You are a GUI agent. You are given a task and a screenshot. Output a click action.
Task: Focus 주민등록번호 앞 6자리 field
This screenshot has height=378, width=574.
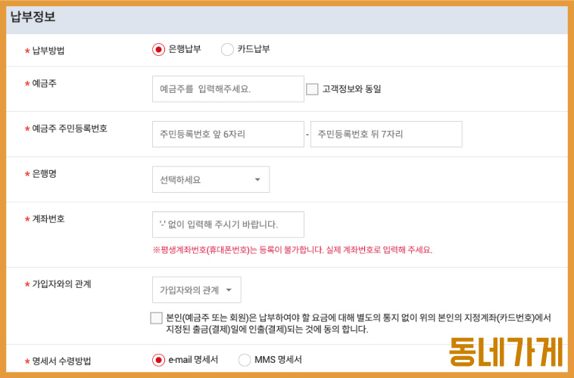pyautogui.click(x=228, y=134)
